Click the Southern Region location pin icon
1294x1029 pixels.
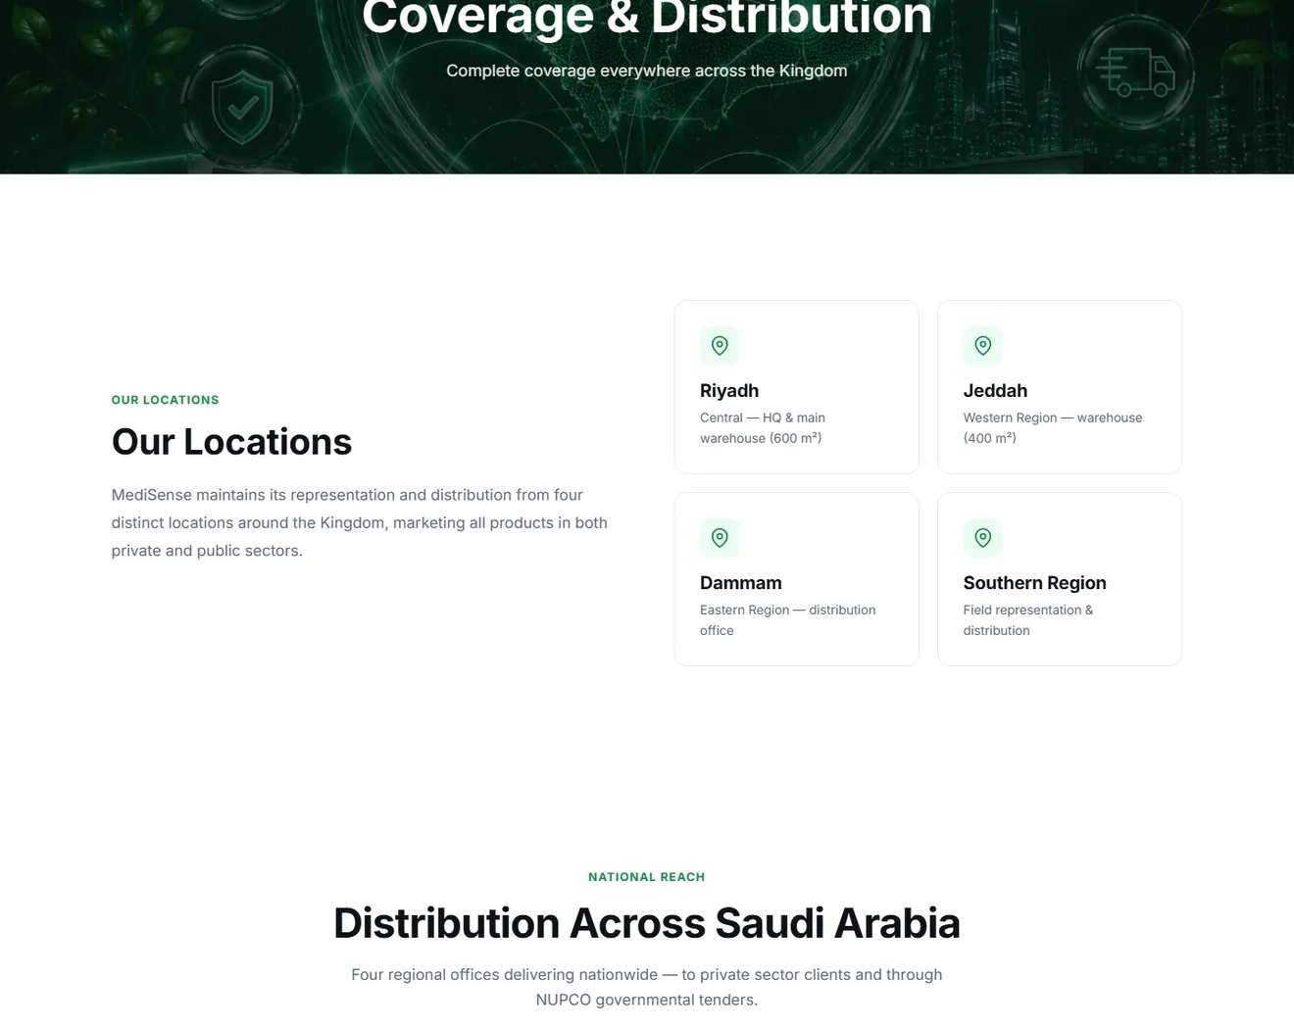[x=983, y=538]
